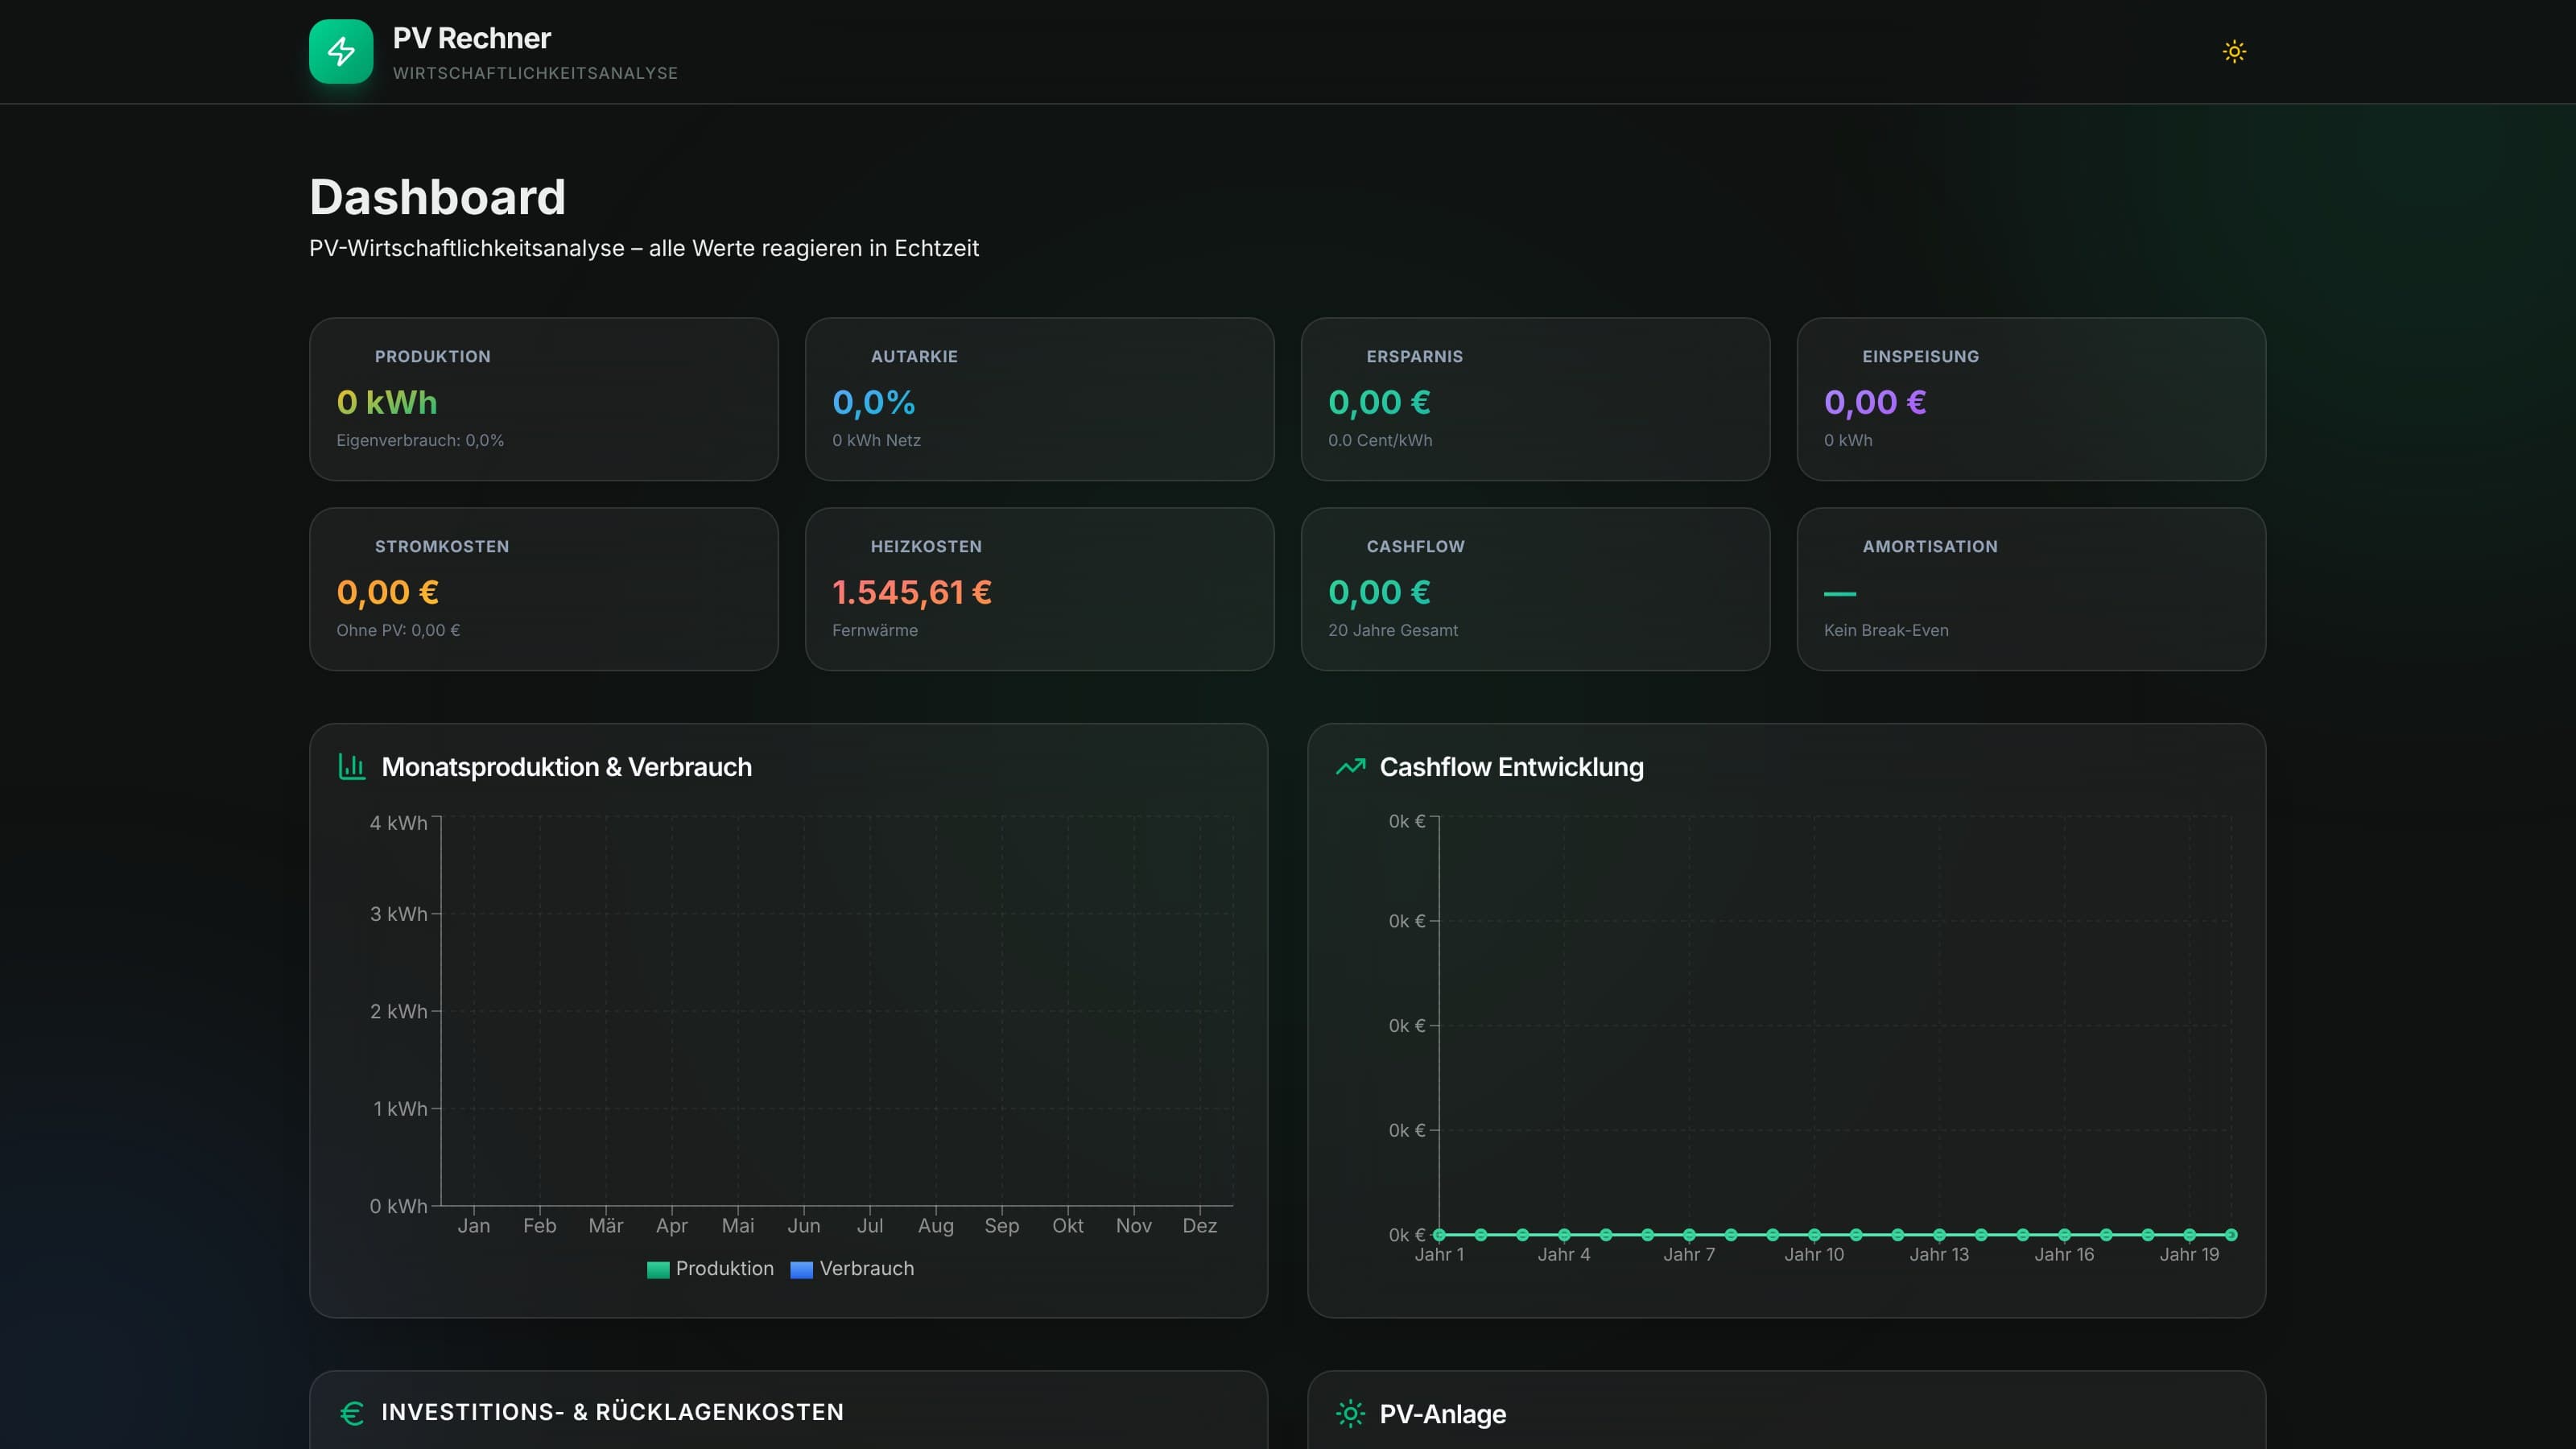Click the green Produktion legend swatch
The width and height of the screenshot is (2576, 1449).
pos(658,1269)
